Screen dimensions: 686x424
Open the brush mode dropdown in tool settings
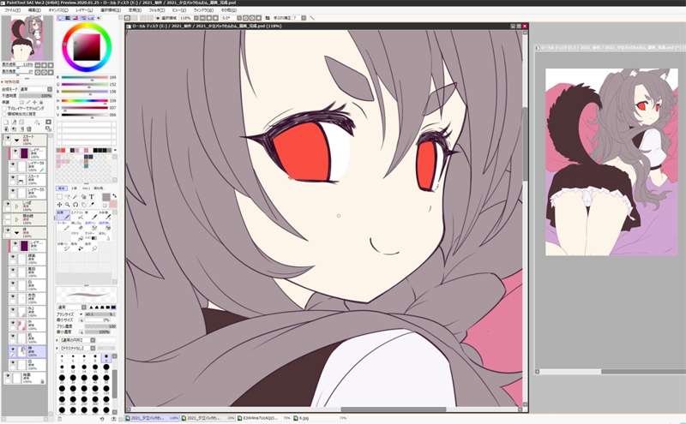(x=69, y=307)
